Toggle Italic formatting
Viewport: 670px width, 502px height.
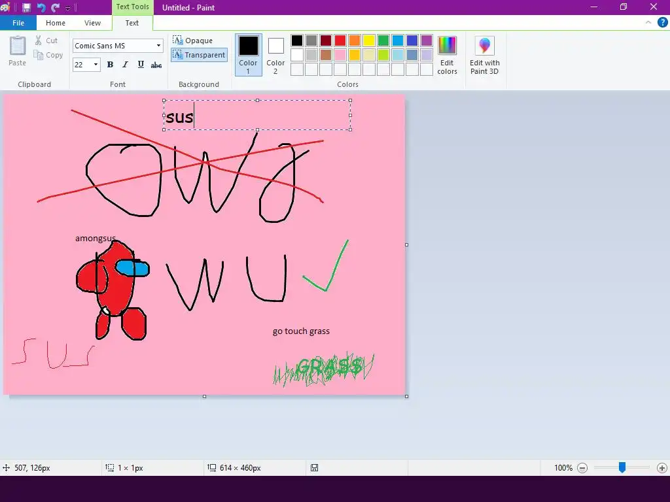click(125, 65)
